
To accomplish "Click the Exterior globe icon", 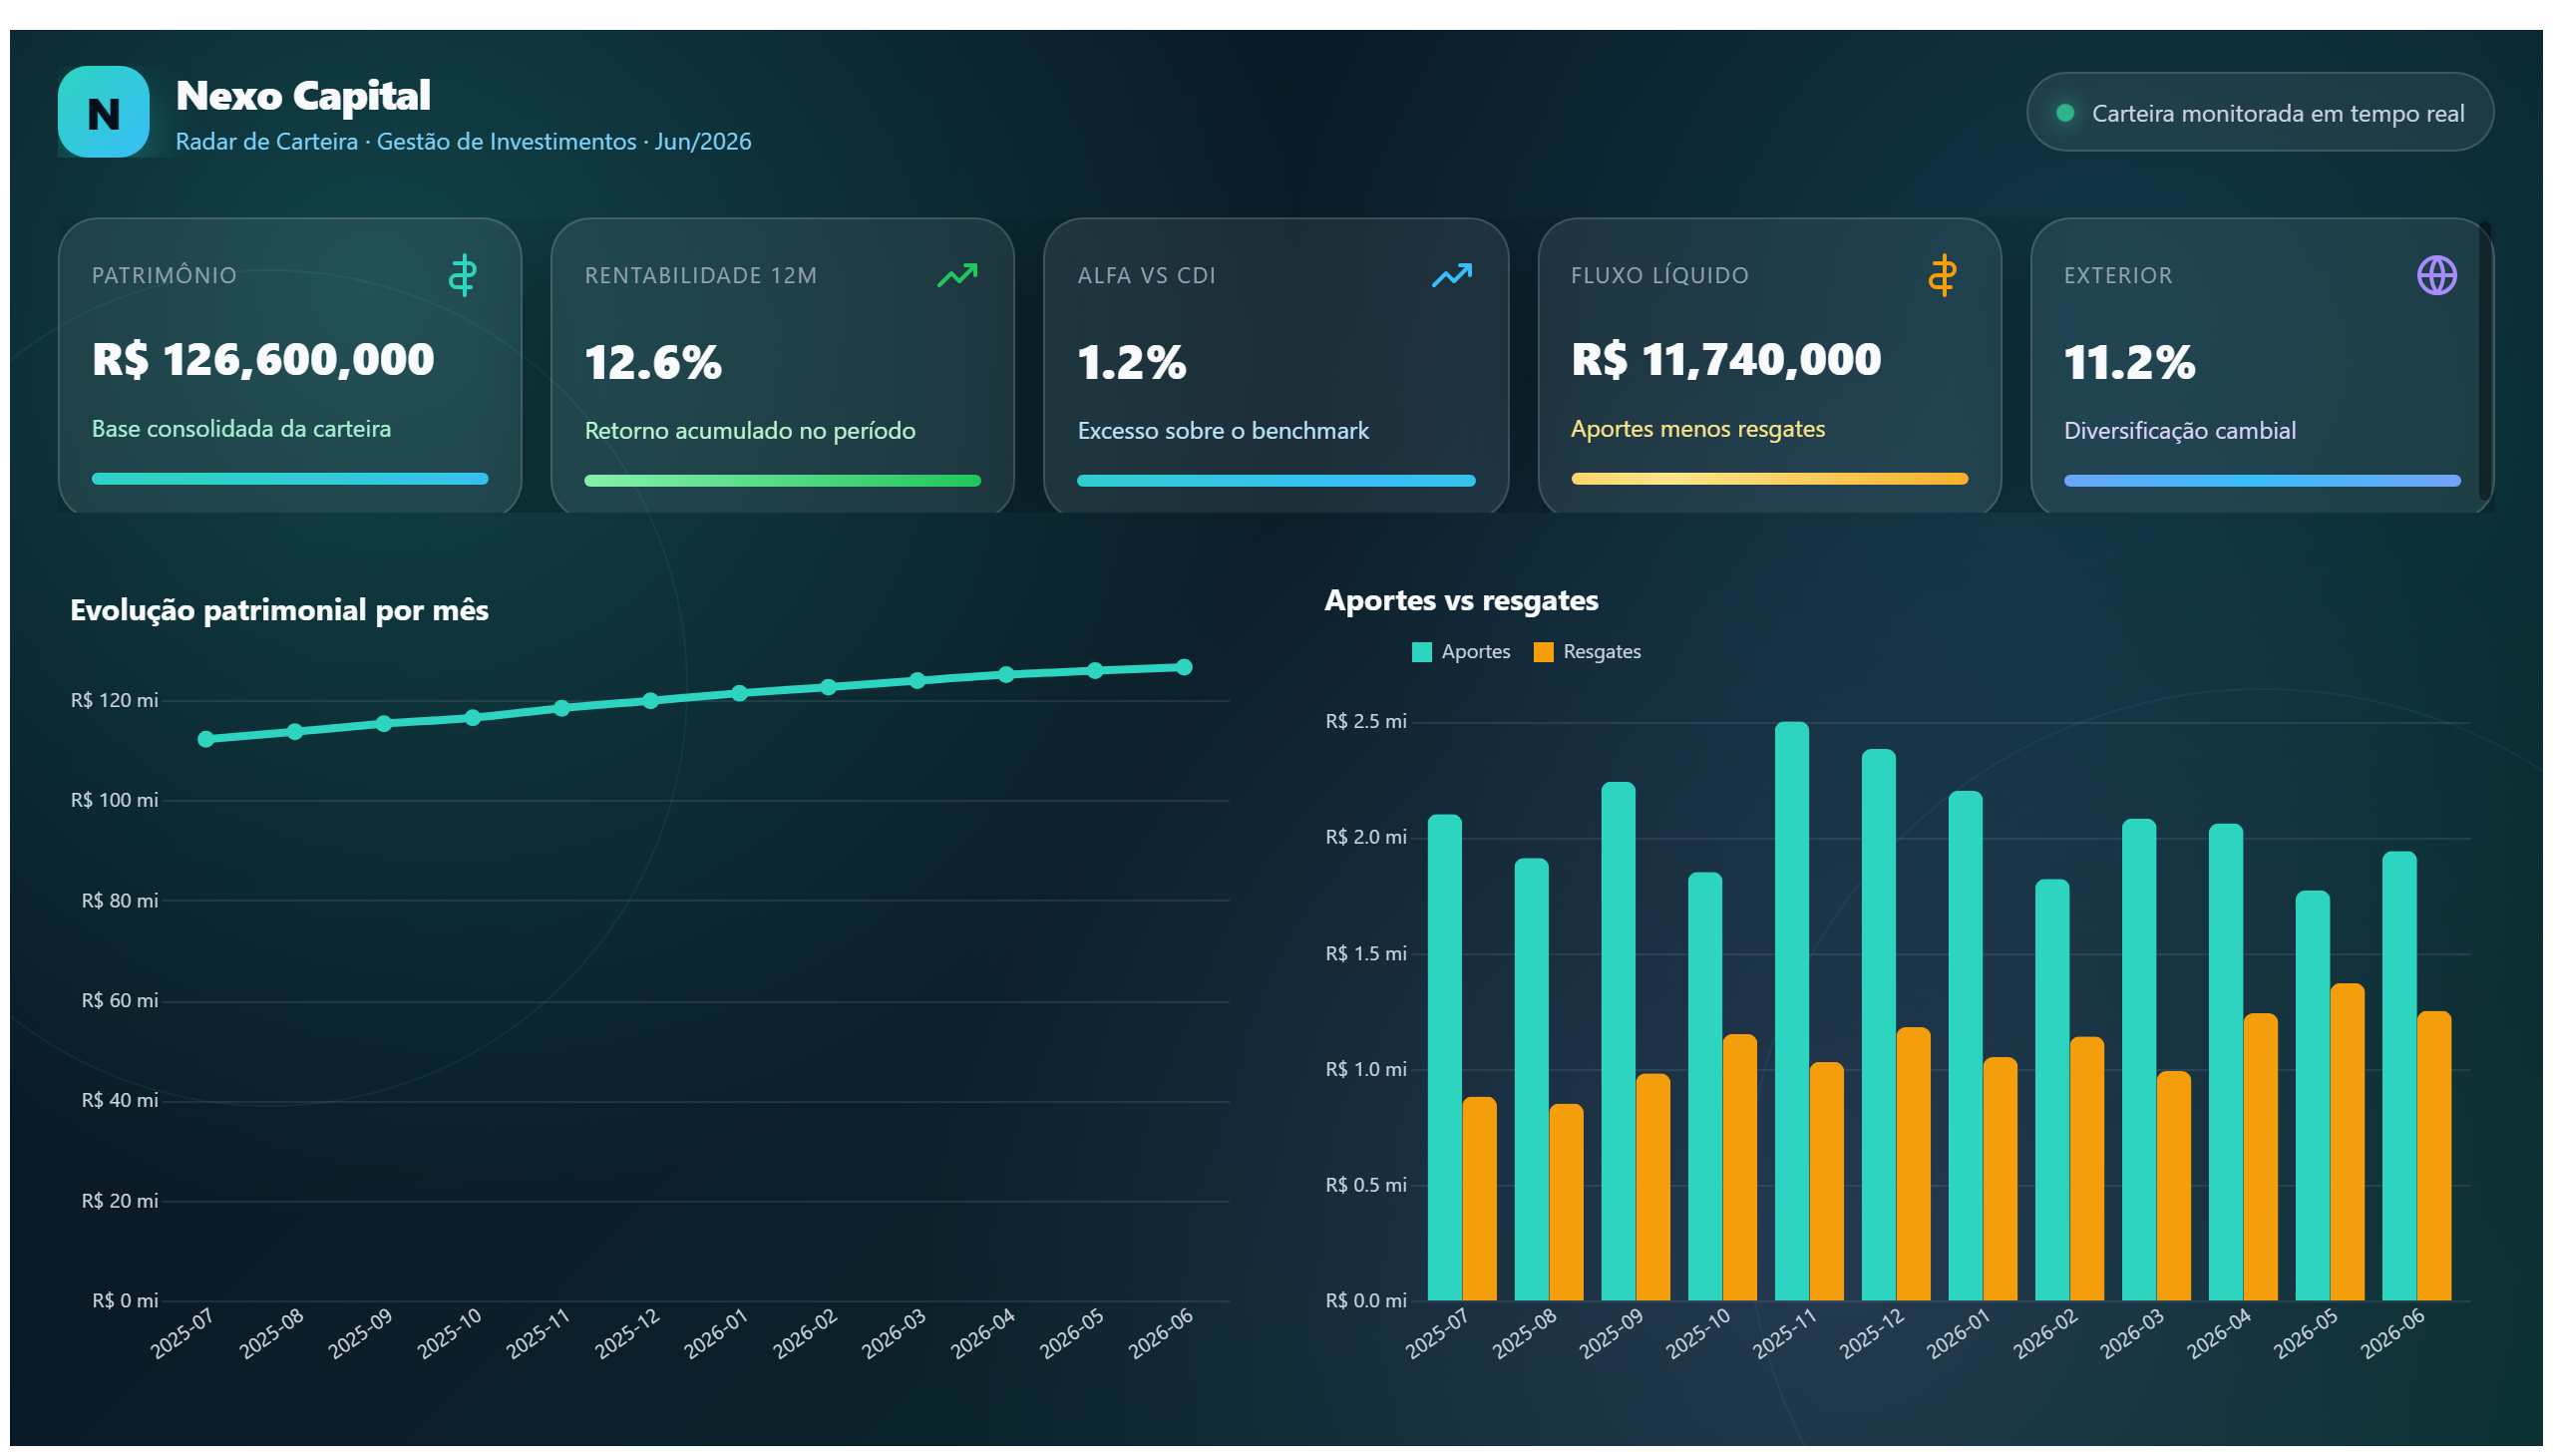I will (2436, 275).
